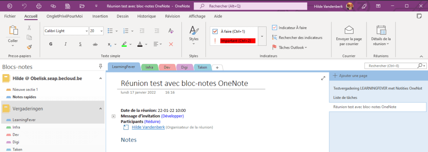Pin the Blocs-notes pane with the pushpin

[100, 66]
